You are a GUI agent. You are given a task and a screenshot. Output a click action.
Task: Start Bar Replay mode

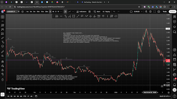(x=106, y=12)
